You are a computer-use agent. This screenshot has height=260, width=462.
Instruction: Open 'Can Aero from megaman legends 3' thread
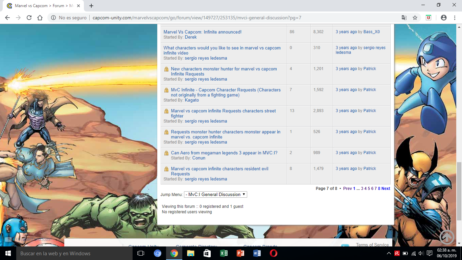[224, 153]
